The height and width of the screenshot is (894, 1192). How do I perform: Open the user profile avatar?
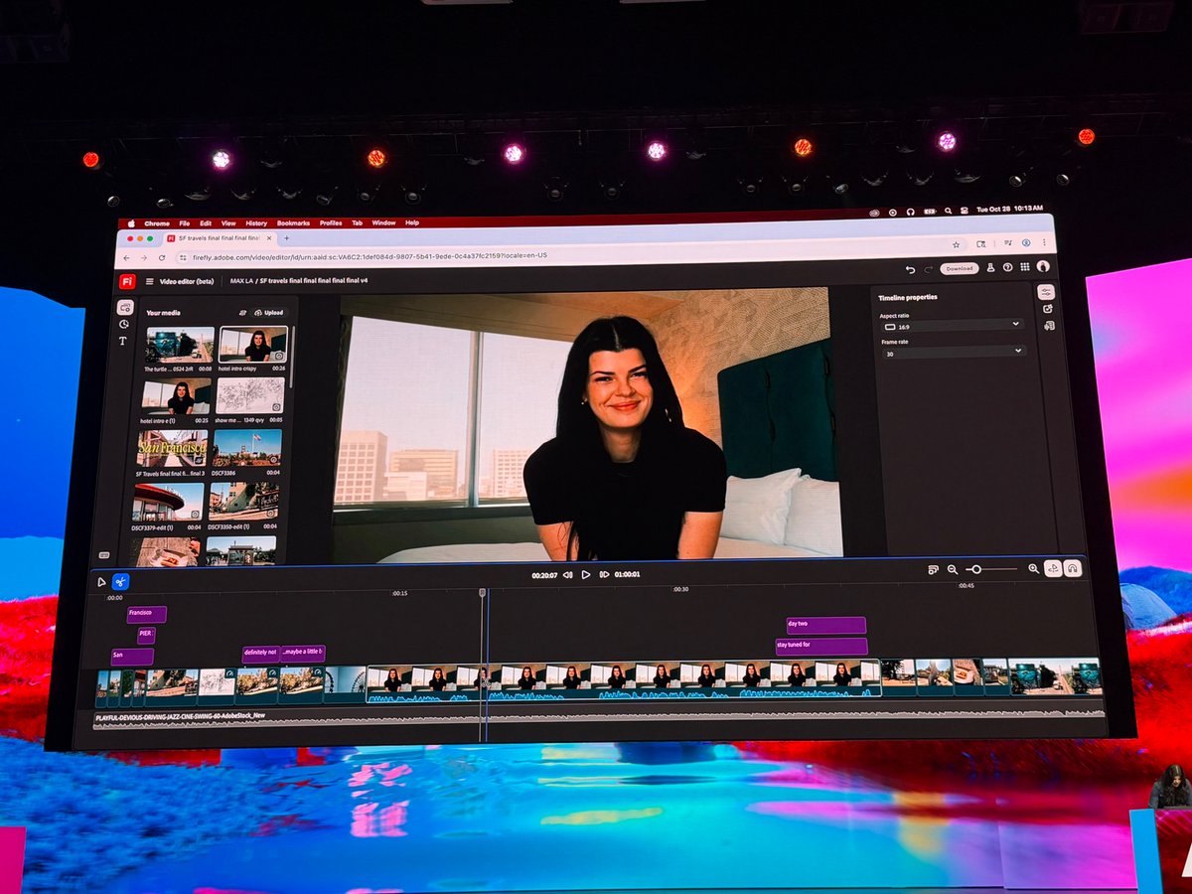click(1043, 266)
